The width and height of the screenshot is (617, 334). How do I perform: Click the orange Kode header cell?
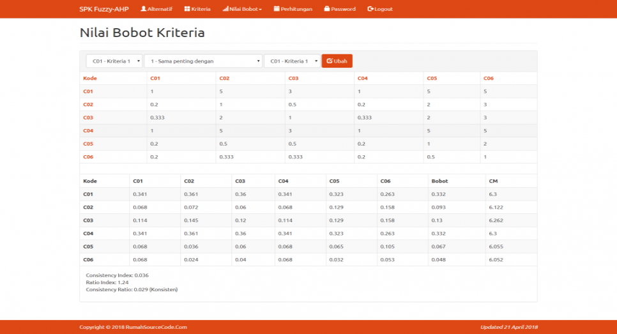tap(89, 79)
